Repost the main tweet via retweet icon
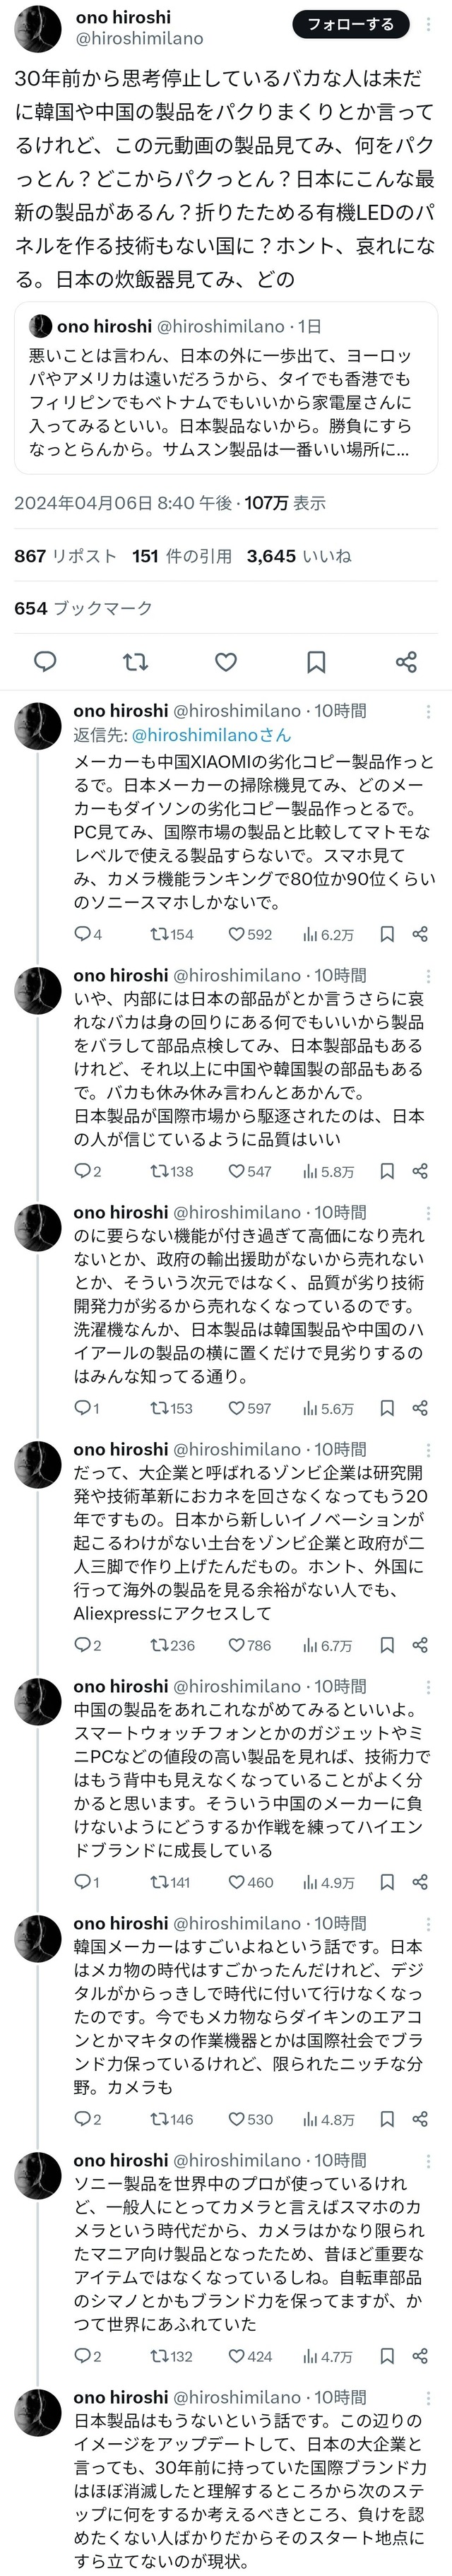This screenshot has width=452, height=2576. (x=135, y=662)
